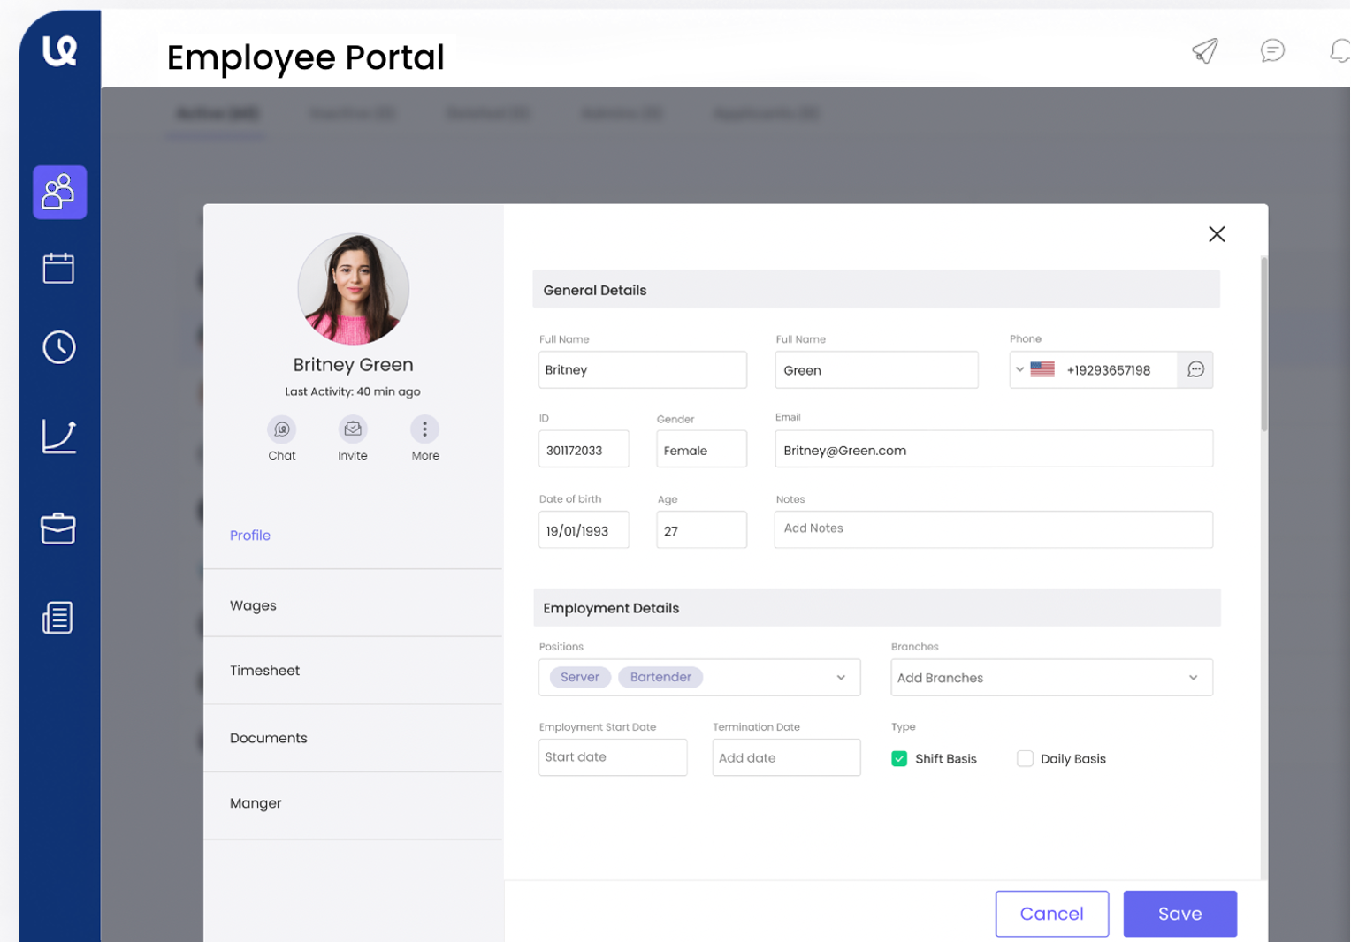The image size is (1351, 942).
Task: Click the message icon next to the phone number
Action: point(1195,369)
